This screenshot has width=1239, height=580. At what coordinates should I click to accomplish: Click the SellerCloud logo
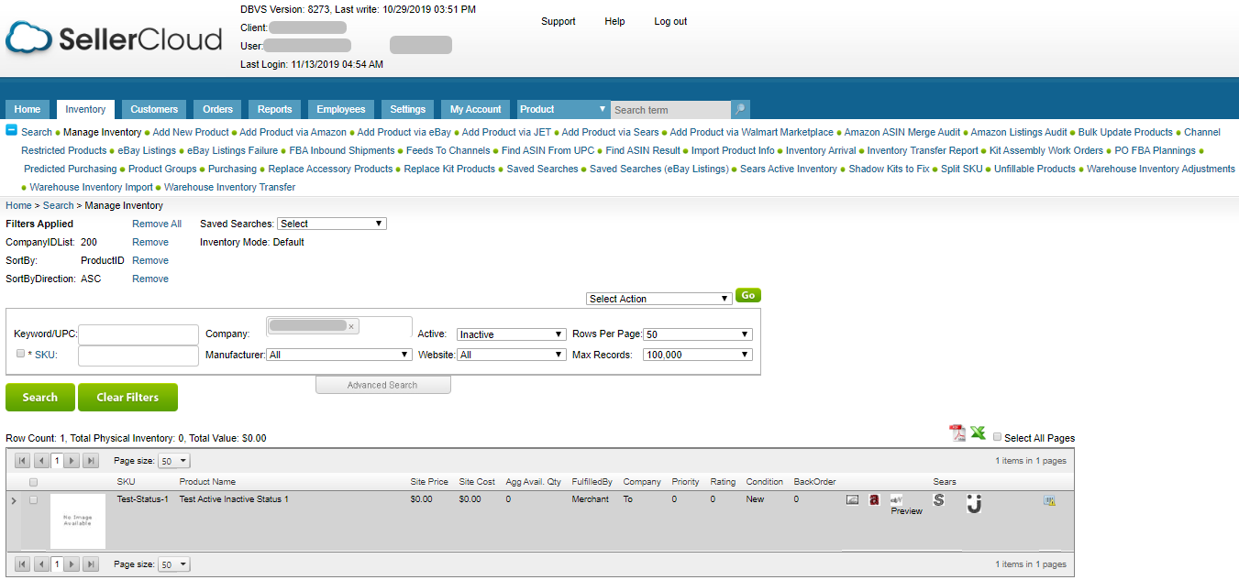[114, 38]
